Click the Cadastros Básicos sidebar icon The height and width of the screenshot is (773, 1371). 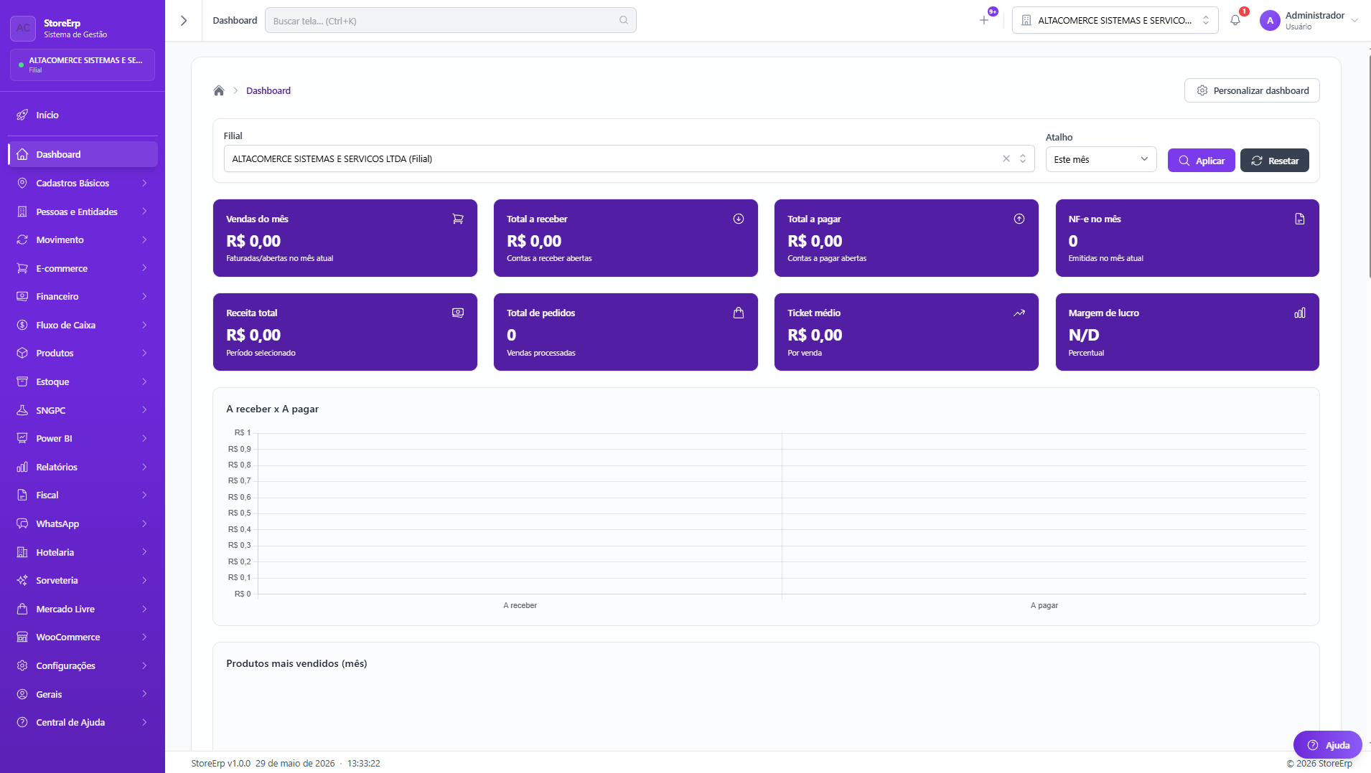click(x=22, y=183)
